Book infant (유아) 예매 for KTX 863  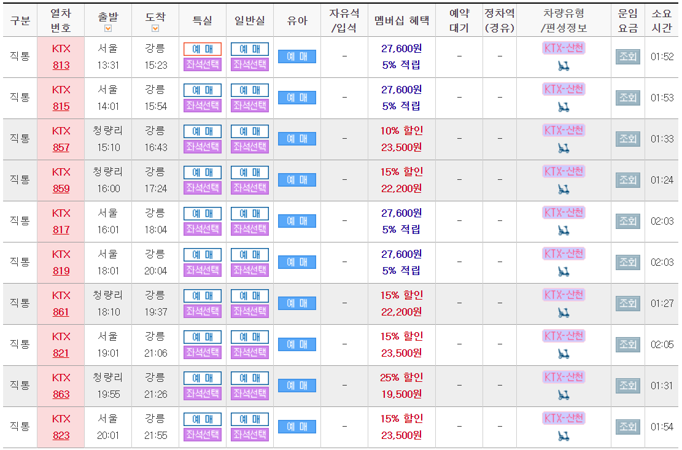[297, 386]
